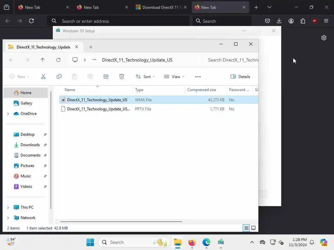Open Pictures quick access folder

pos(27,166)
